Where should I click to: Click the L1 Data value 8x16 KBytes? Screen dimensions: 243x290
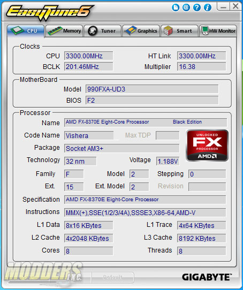[88, 225]
